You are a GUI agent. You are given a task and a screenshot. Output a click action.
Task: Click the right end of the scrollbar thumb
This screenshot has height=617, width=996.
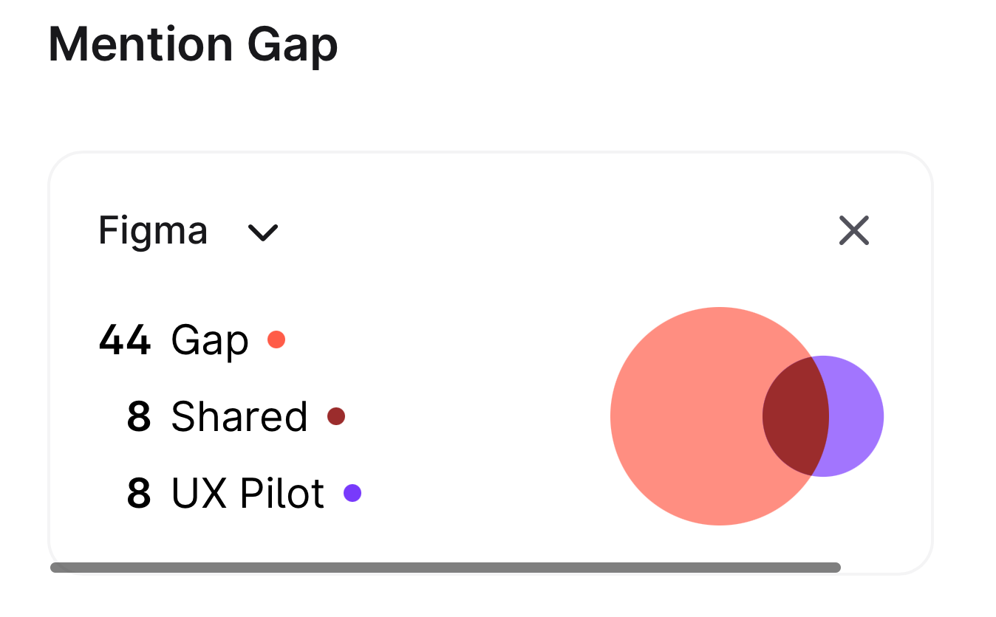click(x=833, y=568)
